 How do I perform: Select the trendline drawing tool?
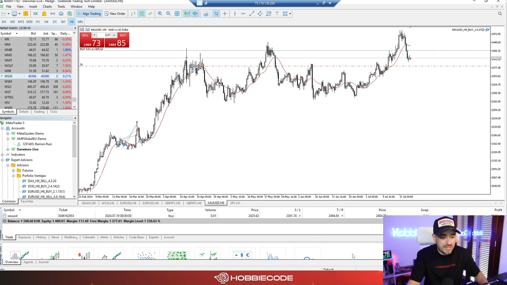tap(252, 14)
